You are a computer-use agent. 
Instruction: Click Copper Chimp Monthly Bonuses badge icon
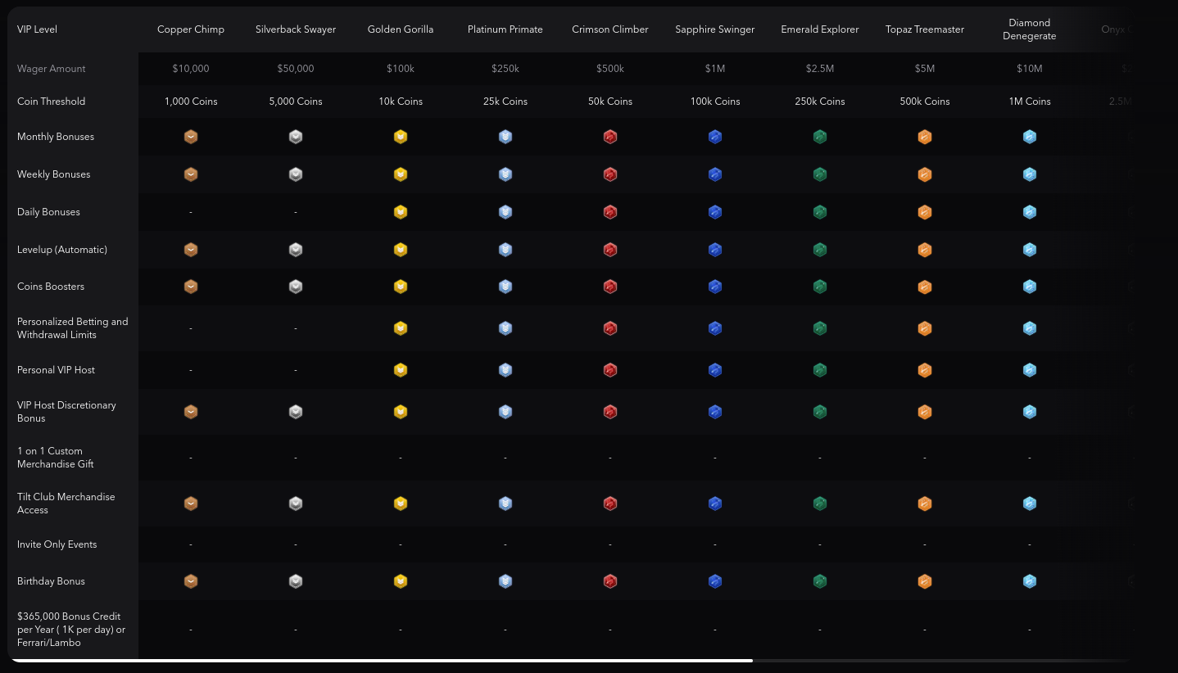pos(191,137)
